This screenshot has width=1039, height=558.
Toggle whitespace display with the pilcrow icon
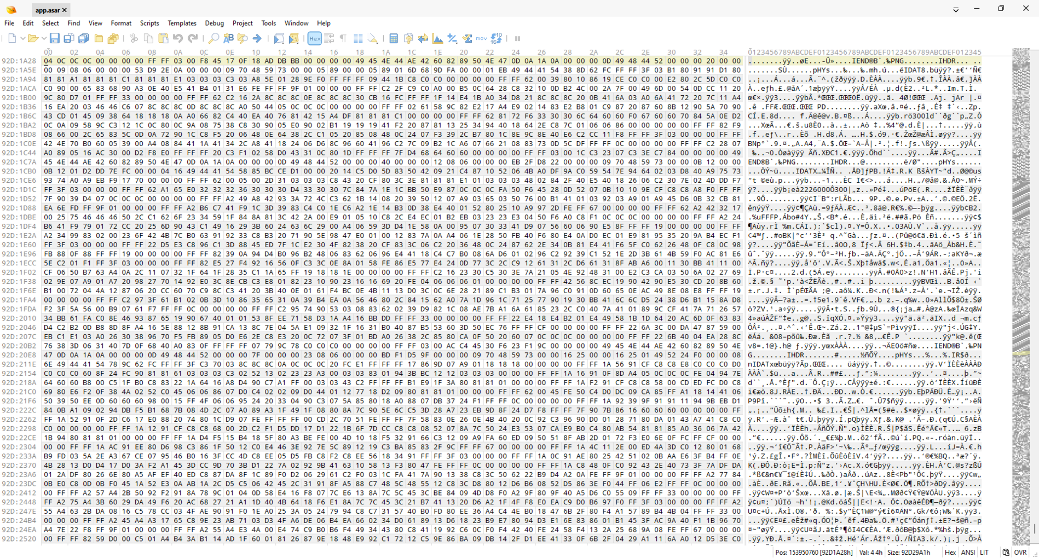click(x=343, y=38)
